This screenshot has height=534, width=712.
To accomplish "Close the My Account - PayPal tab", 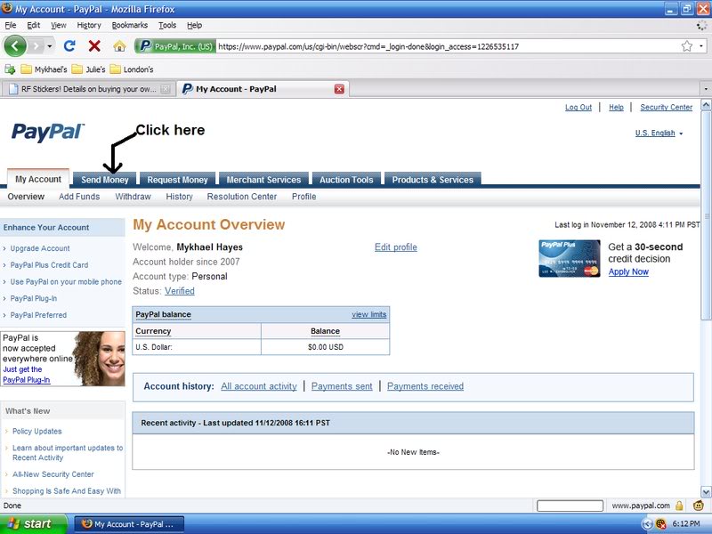I will point(339,89).
